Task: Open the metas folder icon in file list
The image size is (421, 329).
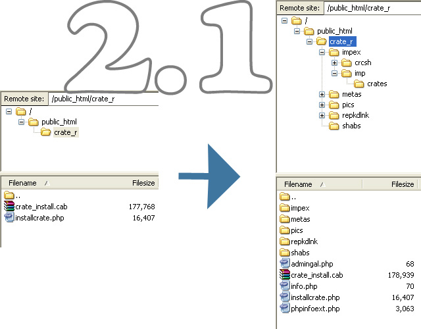Action: pos(285,219)
